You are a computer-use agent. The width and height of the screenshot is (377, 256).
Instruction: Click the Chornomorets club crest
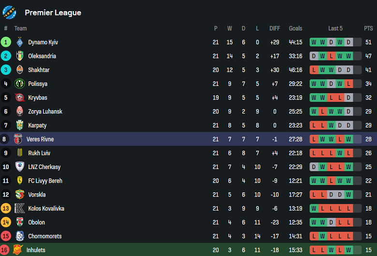pyautogui.click(x=19, y=236)
